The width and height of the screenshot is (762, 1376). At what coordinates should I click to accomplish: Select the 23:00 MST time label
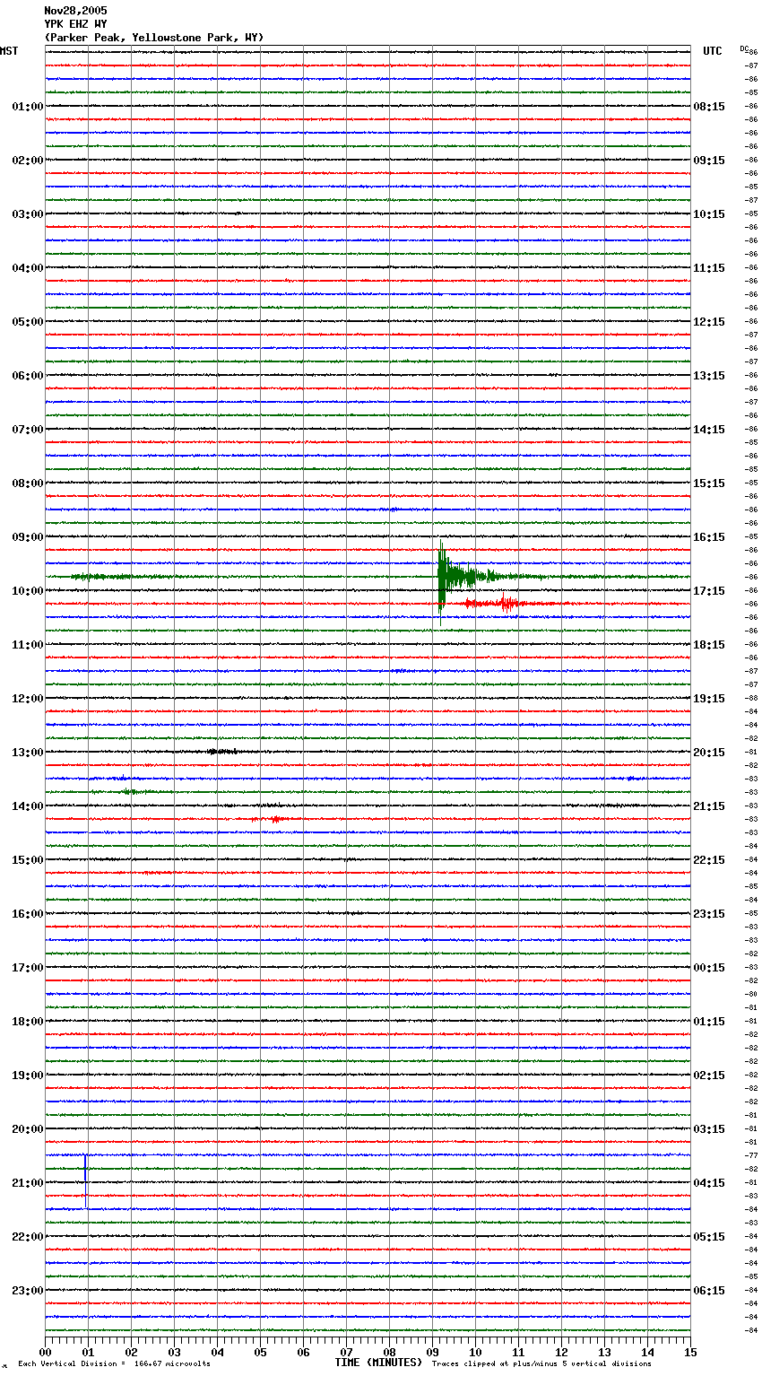28,1291
